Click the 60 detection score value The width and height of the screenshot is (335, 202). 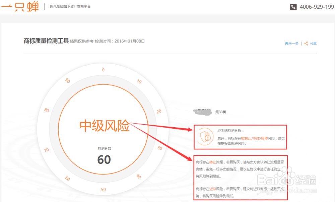104,160
